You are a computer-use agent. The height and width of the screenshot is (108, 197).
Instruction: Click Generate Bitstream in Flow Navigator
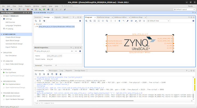tap(13, 96)
